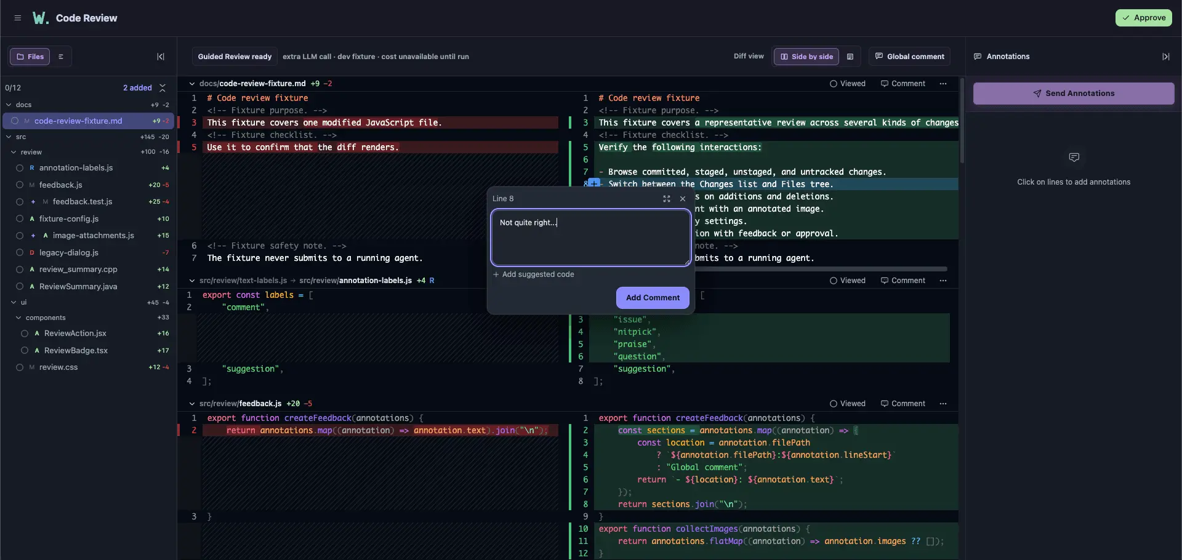
Task: Focus the Line 8 comment text area
Action: pos(590,238)
